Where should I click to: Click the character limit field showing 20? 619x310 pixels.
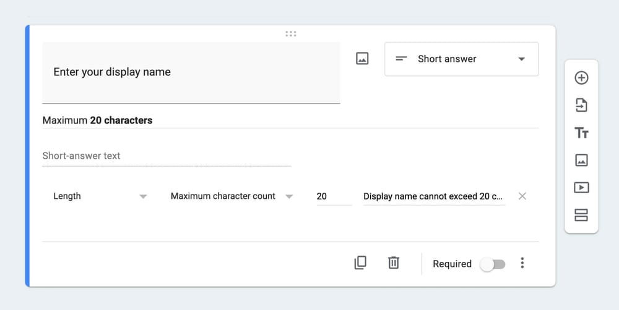pyautogui.click(x=333, y=196)
